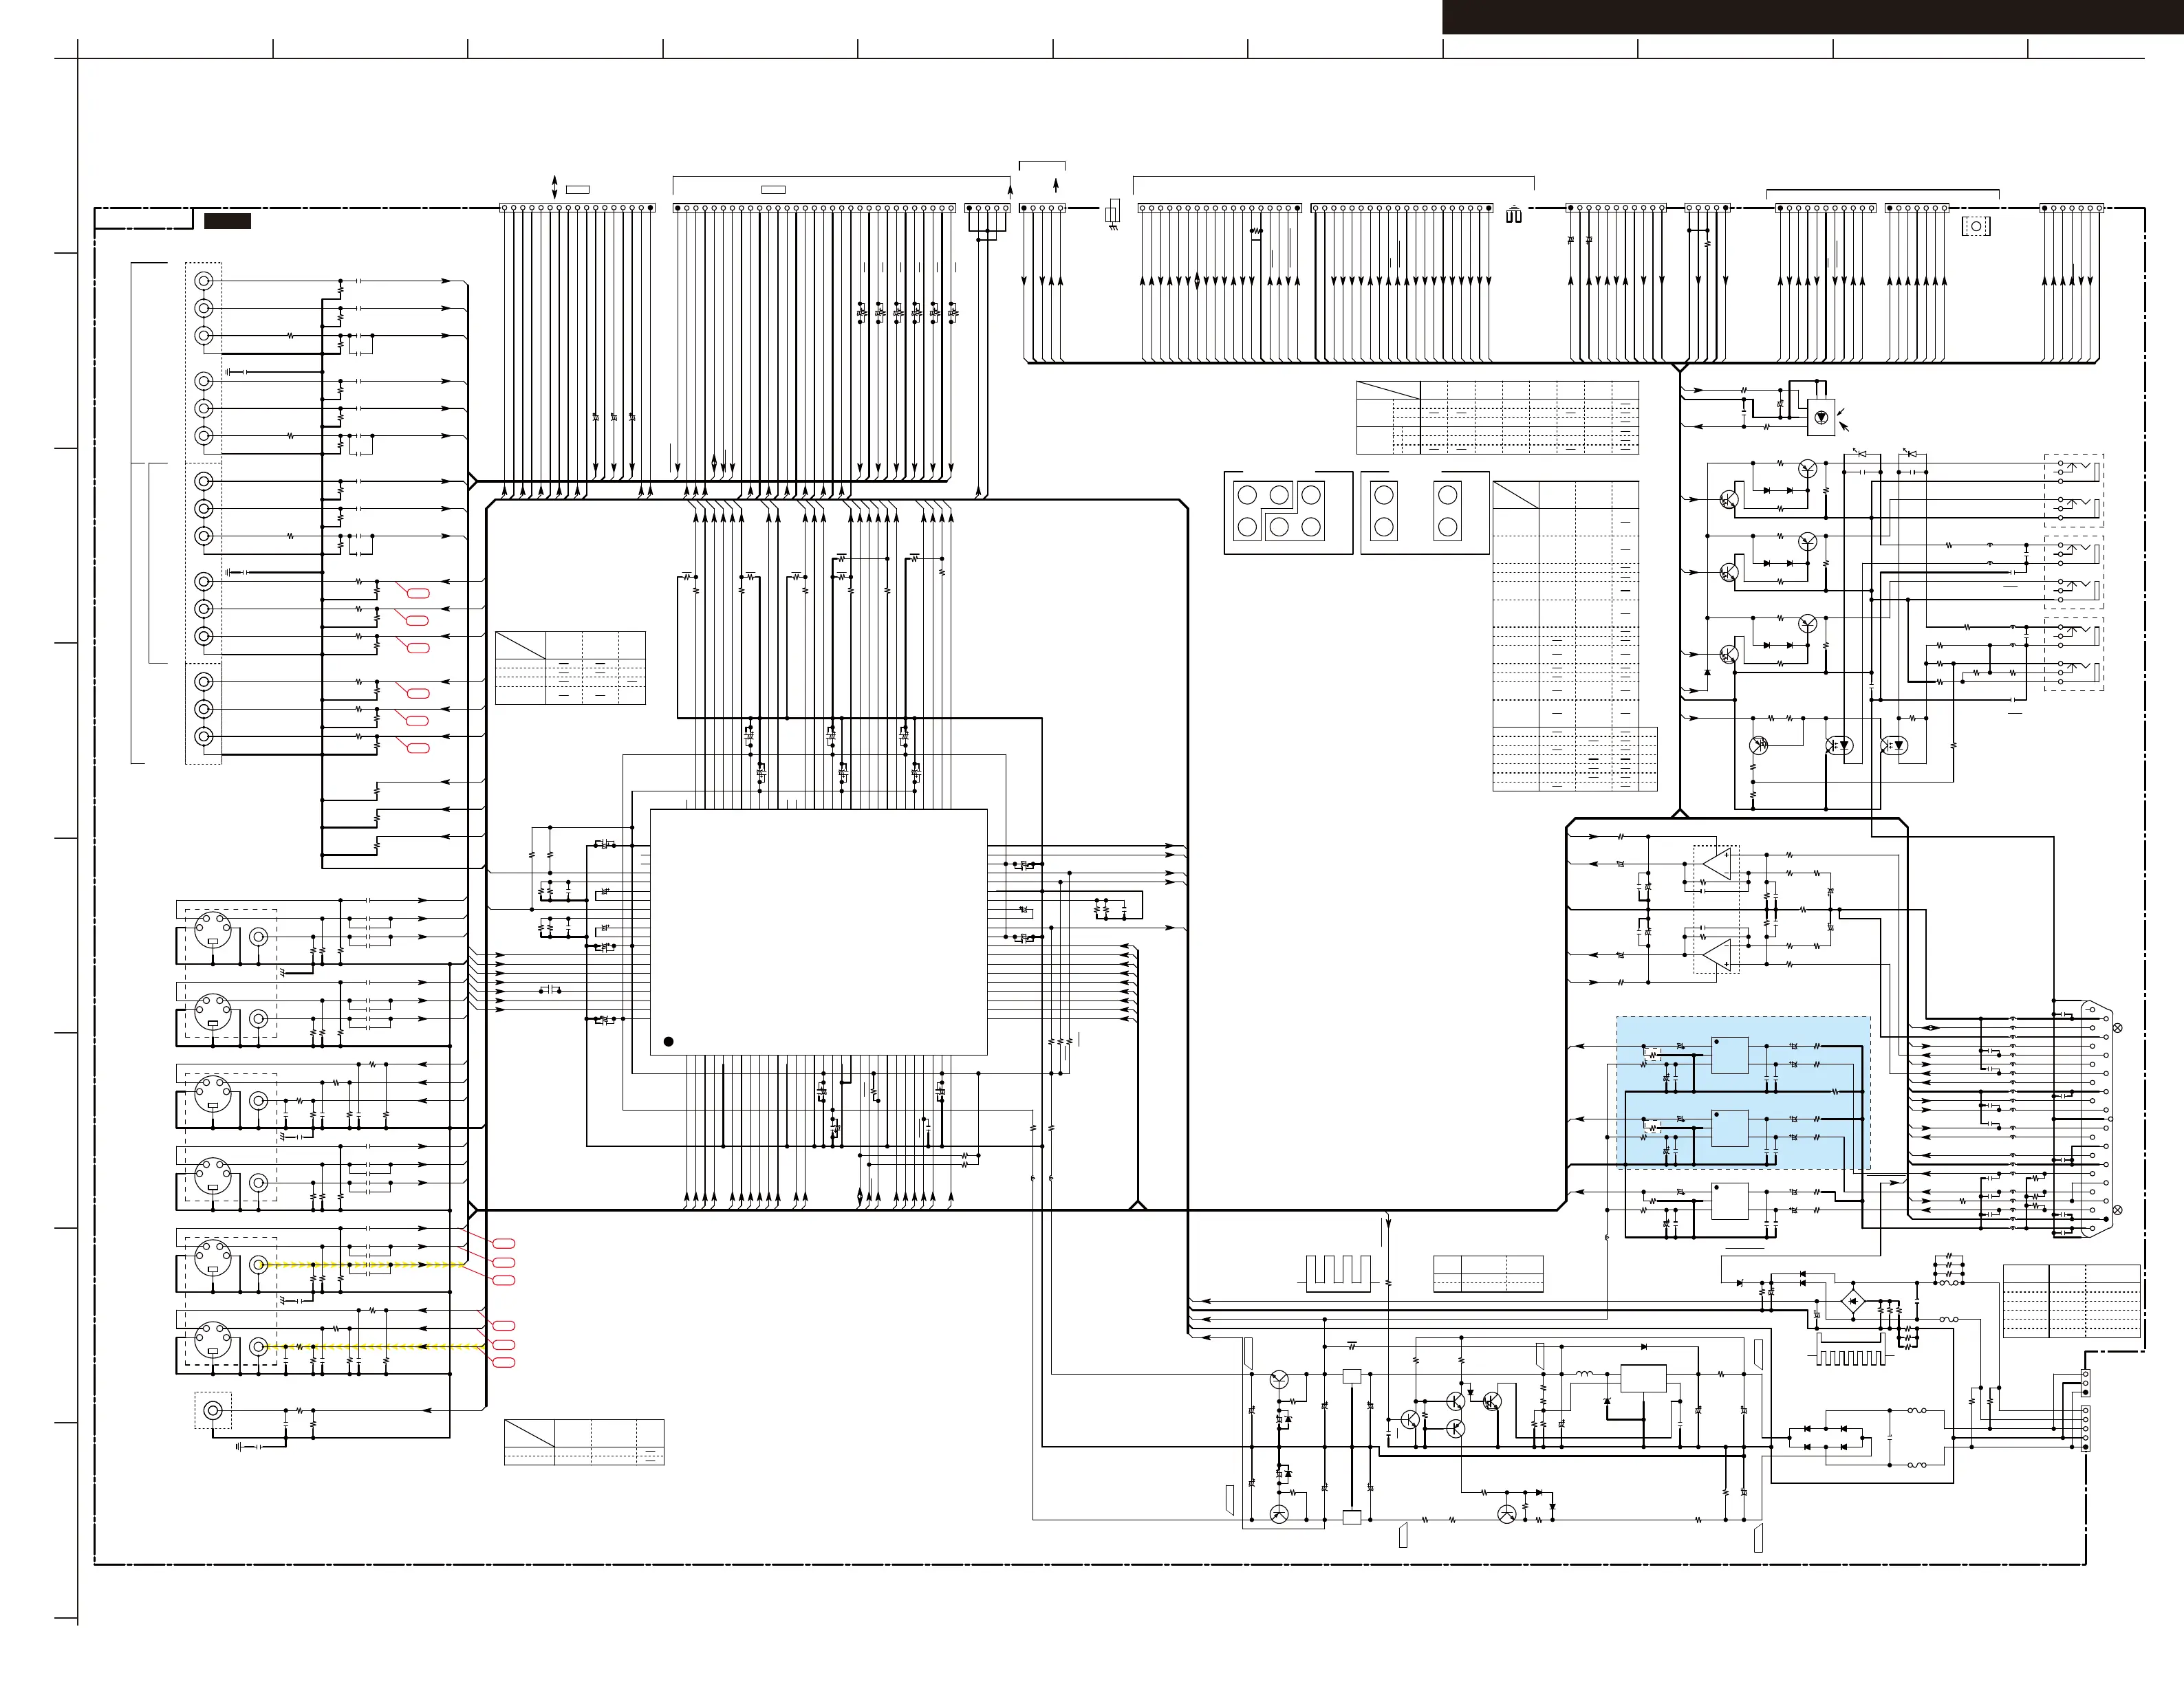Image resolution: width=2184 pixels, height=1684 pixels.
Task: Click the double-headed vertical arrow above the top connector
Action: tap(555, 186)
